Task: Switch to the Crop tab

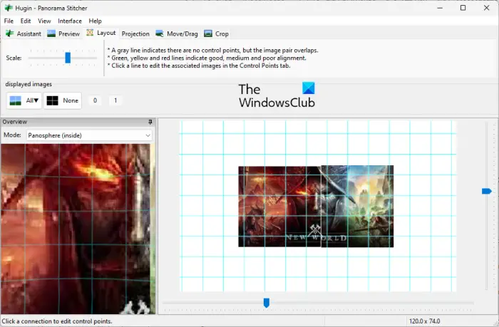Action: [217, 33]
